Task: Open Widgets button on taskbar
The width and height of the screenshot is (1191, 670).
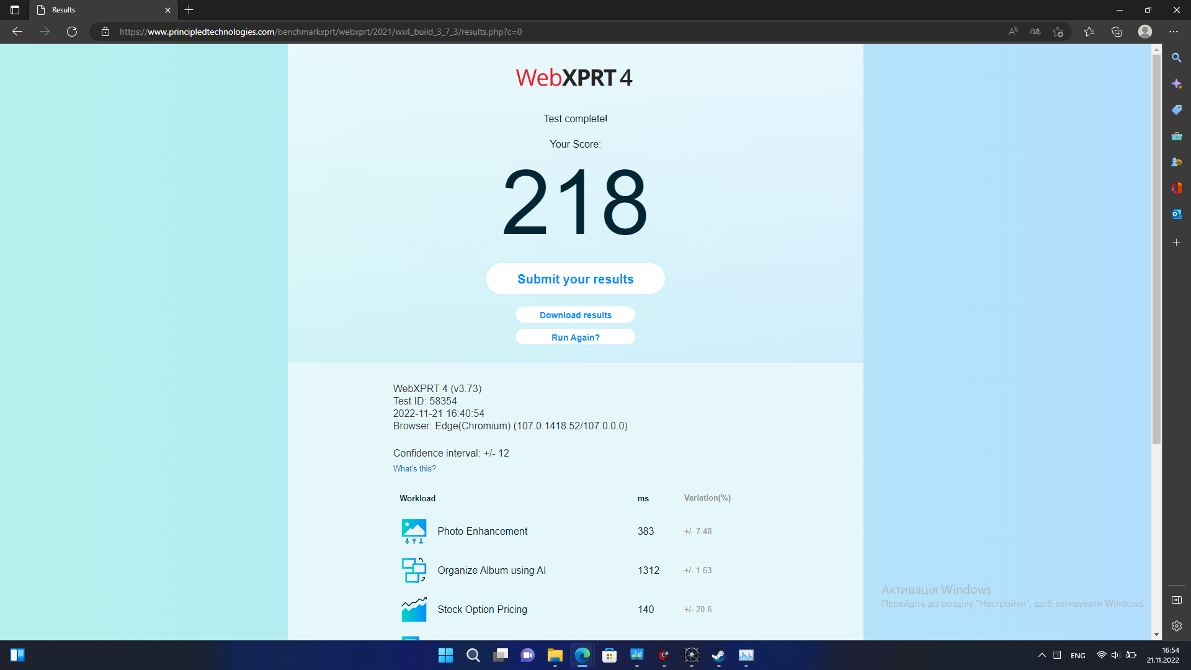Action: [x=17, y=655]
